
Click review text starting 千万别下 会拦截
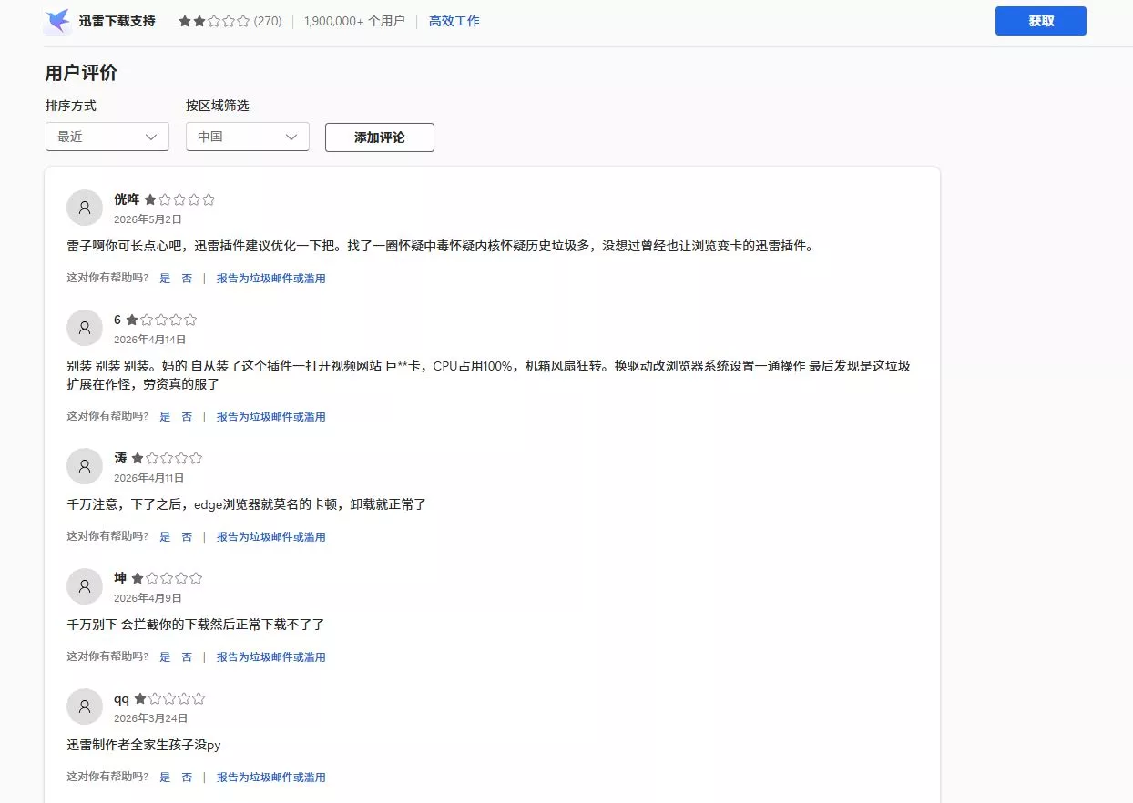click(196, 625)
